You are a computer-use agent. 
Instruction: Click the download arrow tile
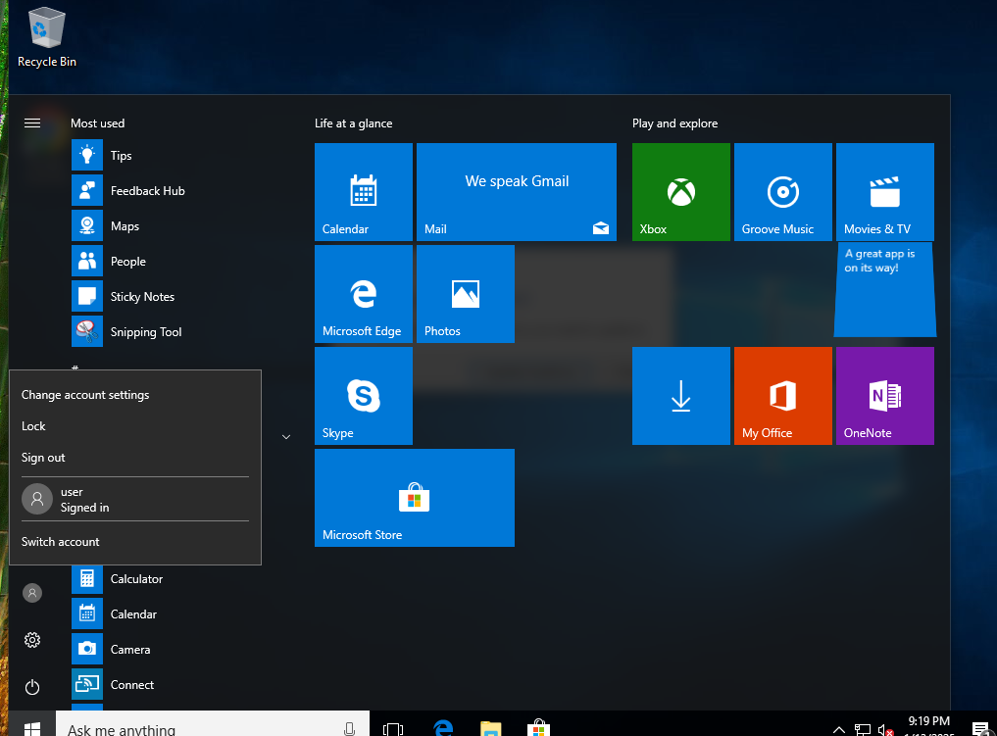pyautogui.click(x=681, y=396)
